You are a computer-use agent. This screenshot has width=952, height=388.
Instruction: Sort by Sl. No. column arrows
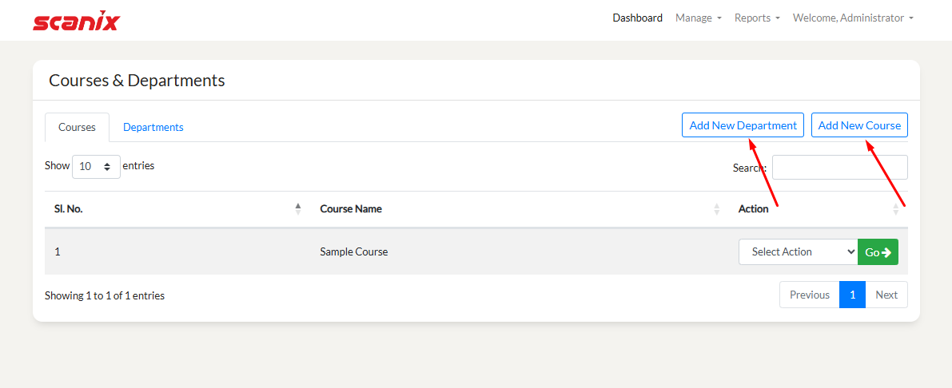298,208
